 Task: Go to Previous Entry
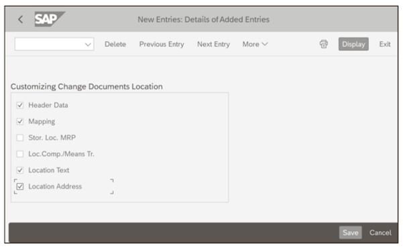162,44
